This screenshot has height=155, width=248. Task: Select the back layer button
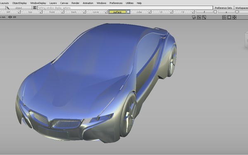tap(74, 12)
